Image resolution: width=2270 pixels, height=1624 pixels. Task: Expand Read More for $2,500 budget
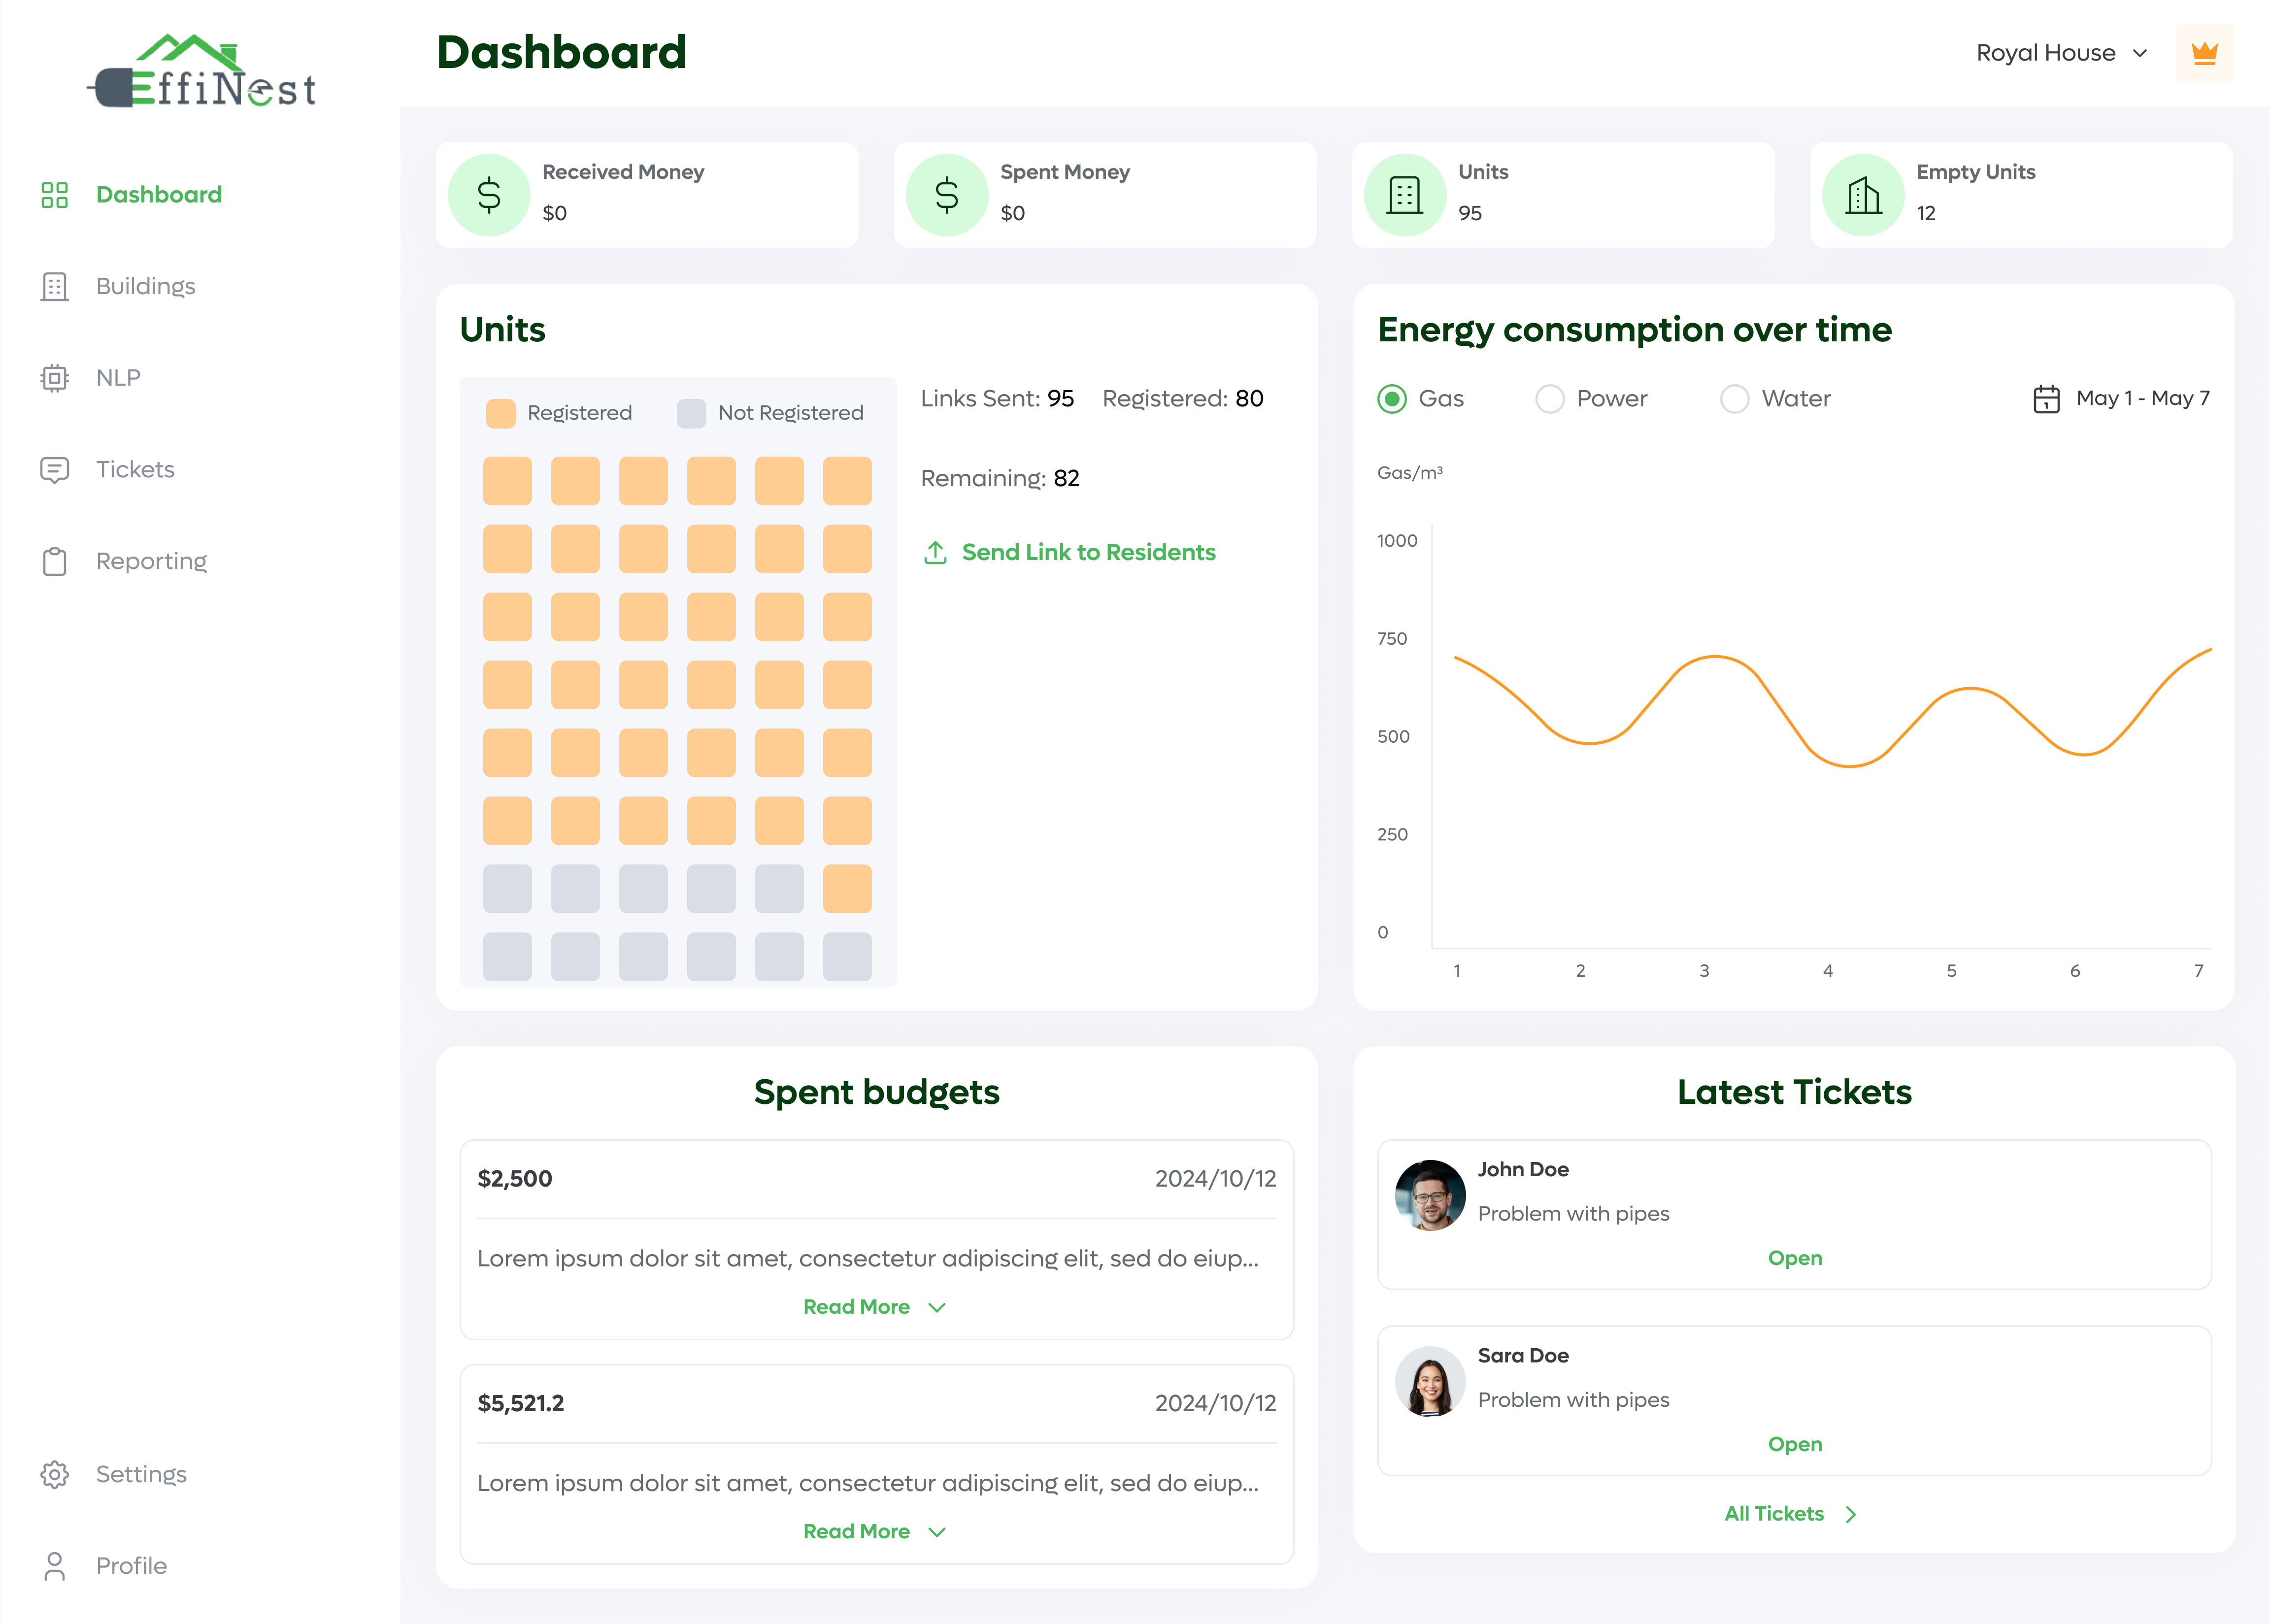[x=874, y=1307]
